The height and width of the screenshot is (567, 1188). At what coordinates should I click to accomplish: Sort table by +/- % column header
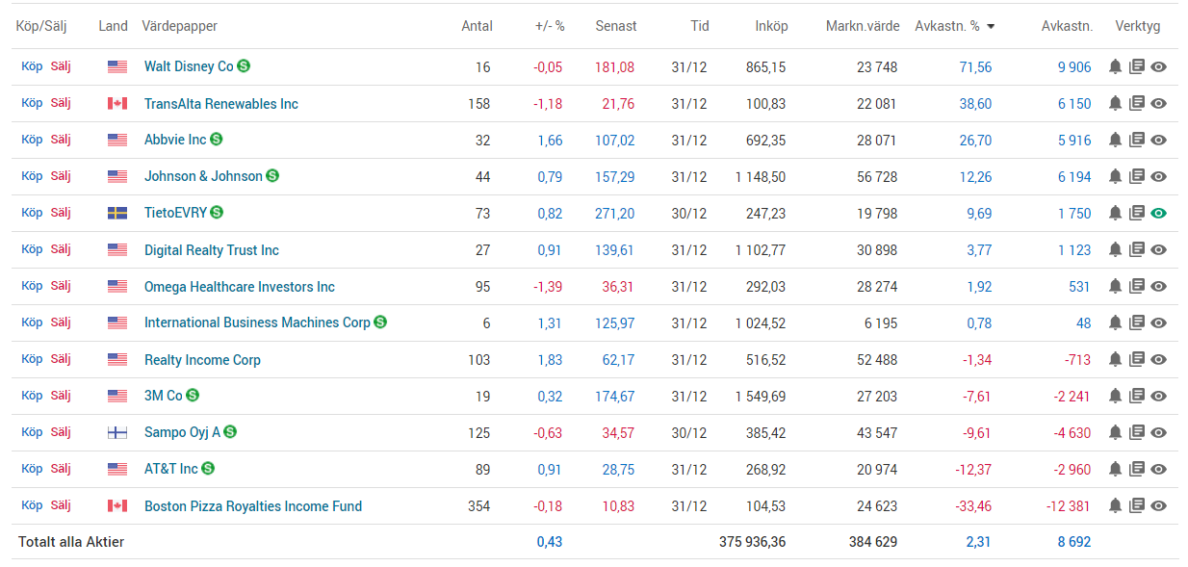click(x=550, y=26)
